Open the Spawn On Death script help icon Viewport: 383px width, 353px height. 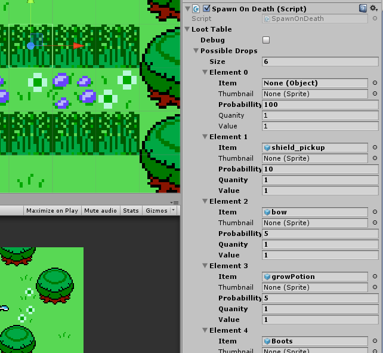[x=363, y=8]
